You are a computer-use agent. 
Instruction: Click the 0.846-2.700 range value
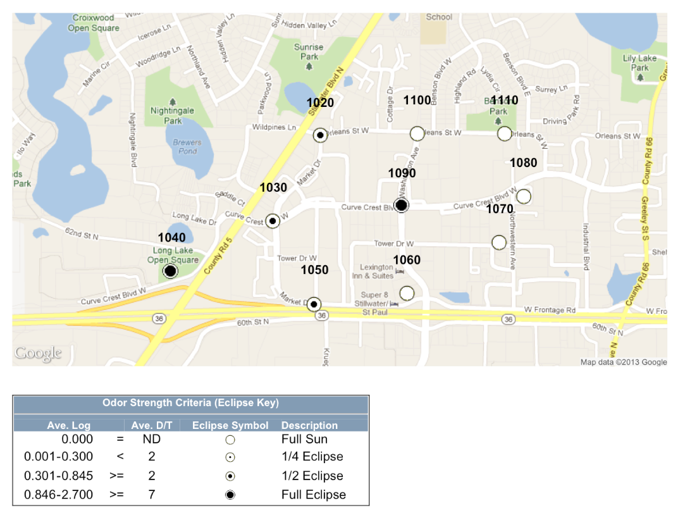pyautogui.click(x=59, y=495)
